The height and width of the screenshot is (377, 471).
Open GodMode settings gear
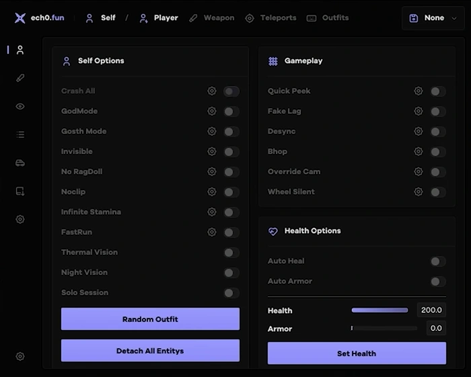(x=212, y=111)
